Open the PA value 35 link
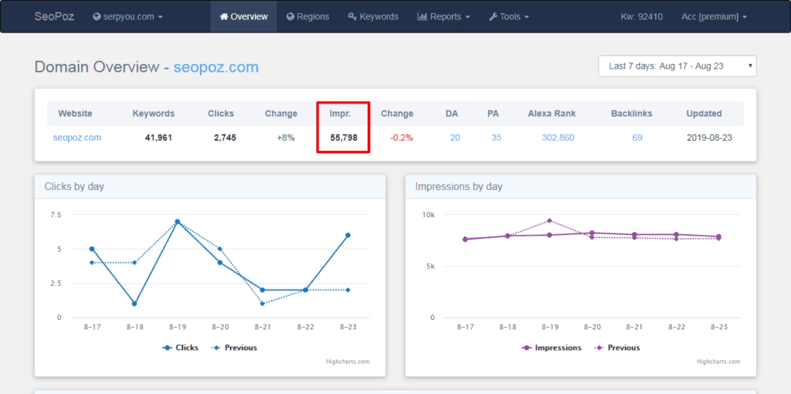This screenshot has width=791, height=394. point(497,138)
